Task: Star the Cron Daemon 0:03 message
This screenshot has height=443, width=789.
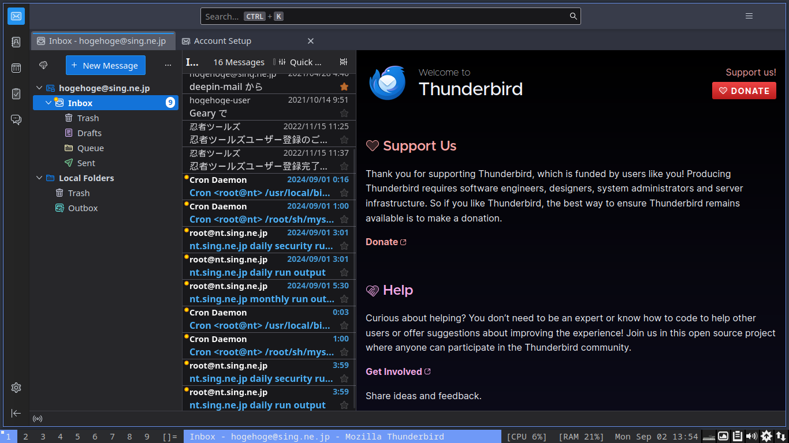Action: 344,325
